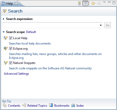Image resolution: width=117 pixels, height=110 pixels.
Task: Click the 'Go To:' label
Action: [x=7, y=101]
